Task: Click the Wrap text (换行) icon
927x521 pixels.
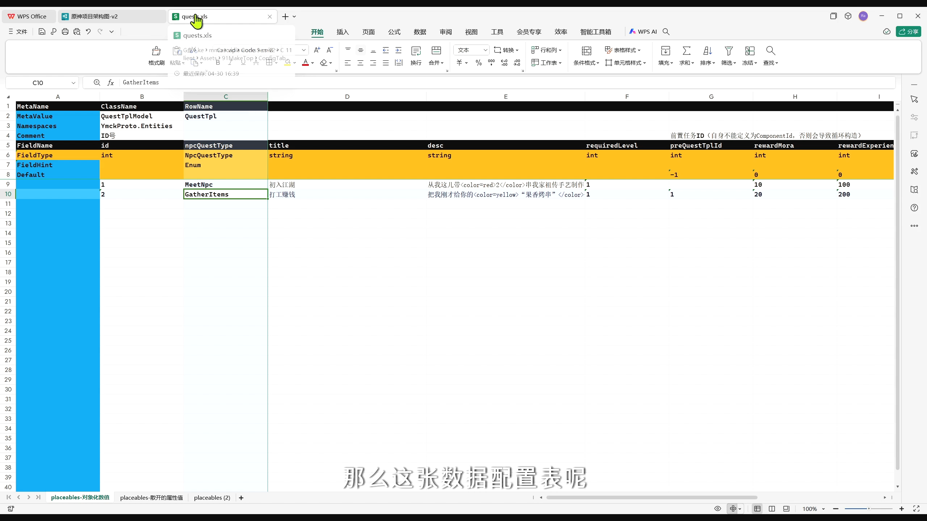Action: [416, 51]
